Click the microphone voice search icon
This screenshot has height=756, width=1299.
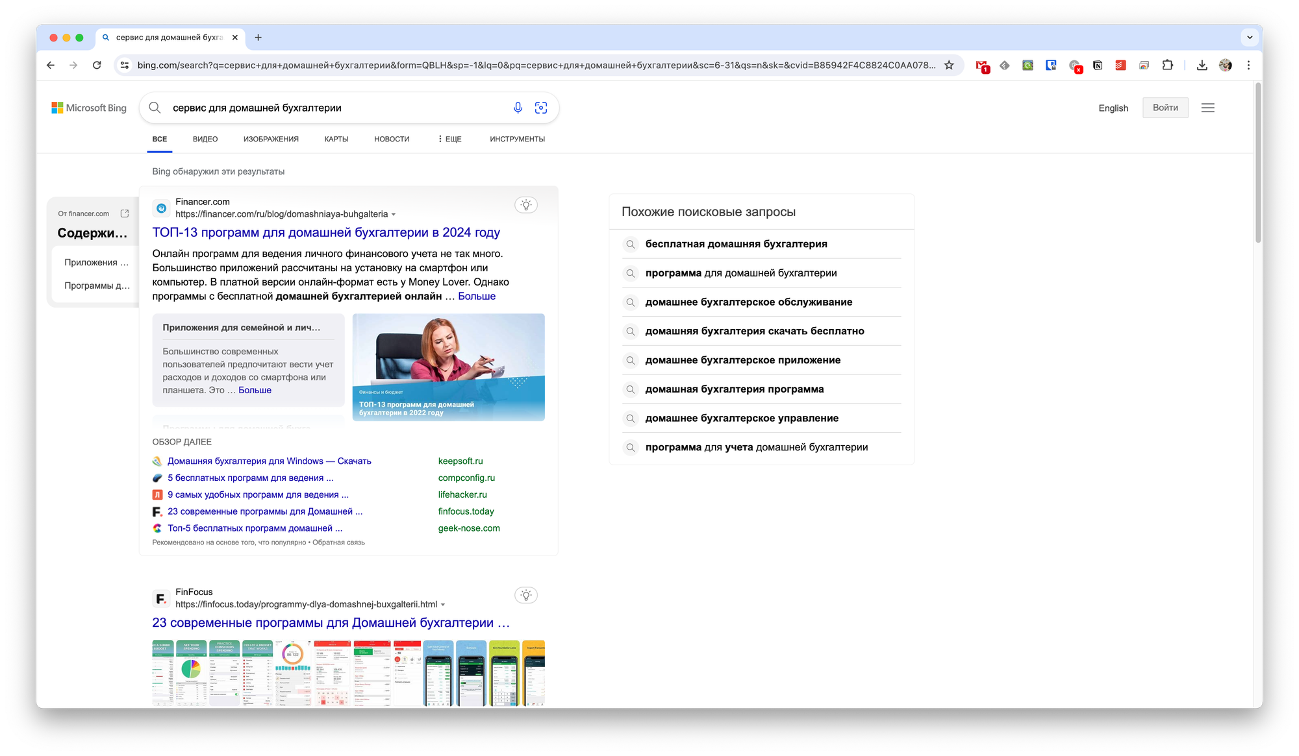[x=518, y=108]
